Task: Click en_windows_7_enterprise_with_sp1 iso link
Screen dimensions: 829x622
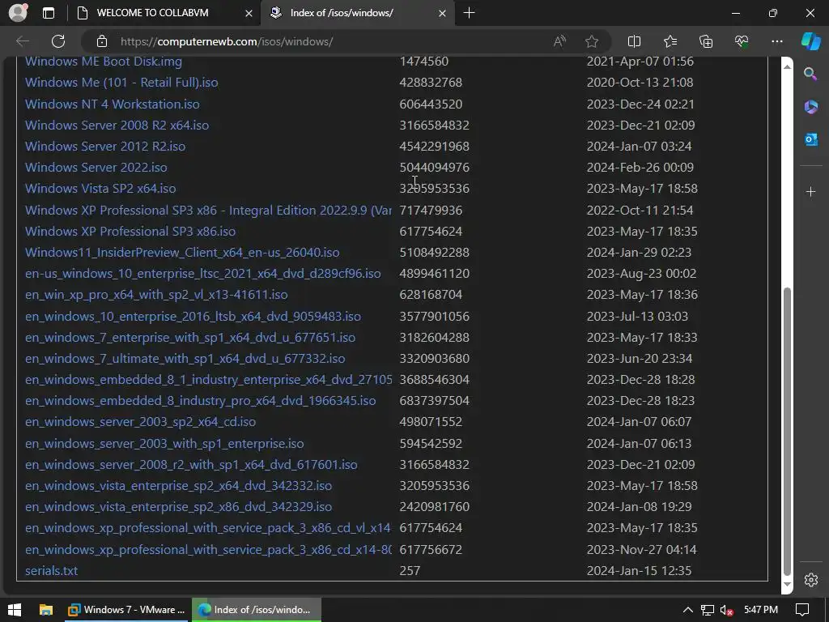Action: 190,338
